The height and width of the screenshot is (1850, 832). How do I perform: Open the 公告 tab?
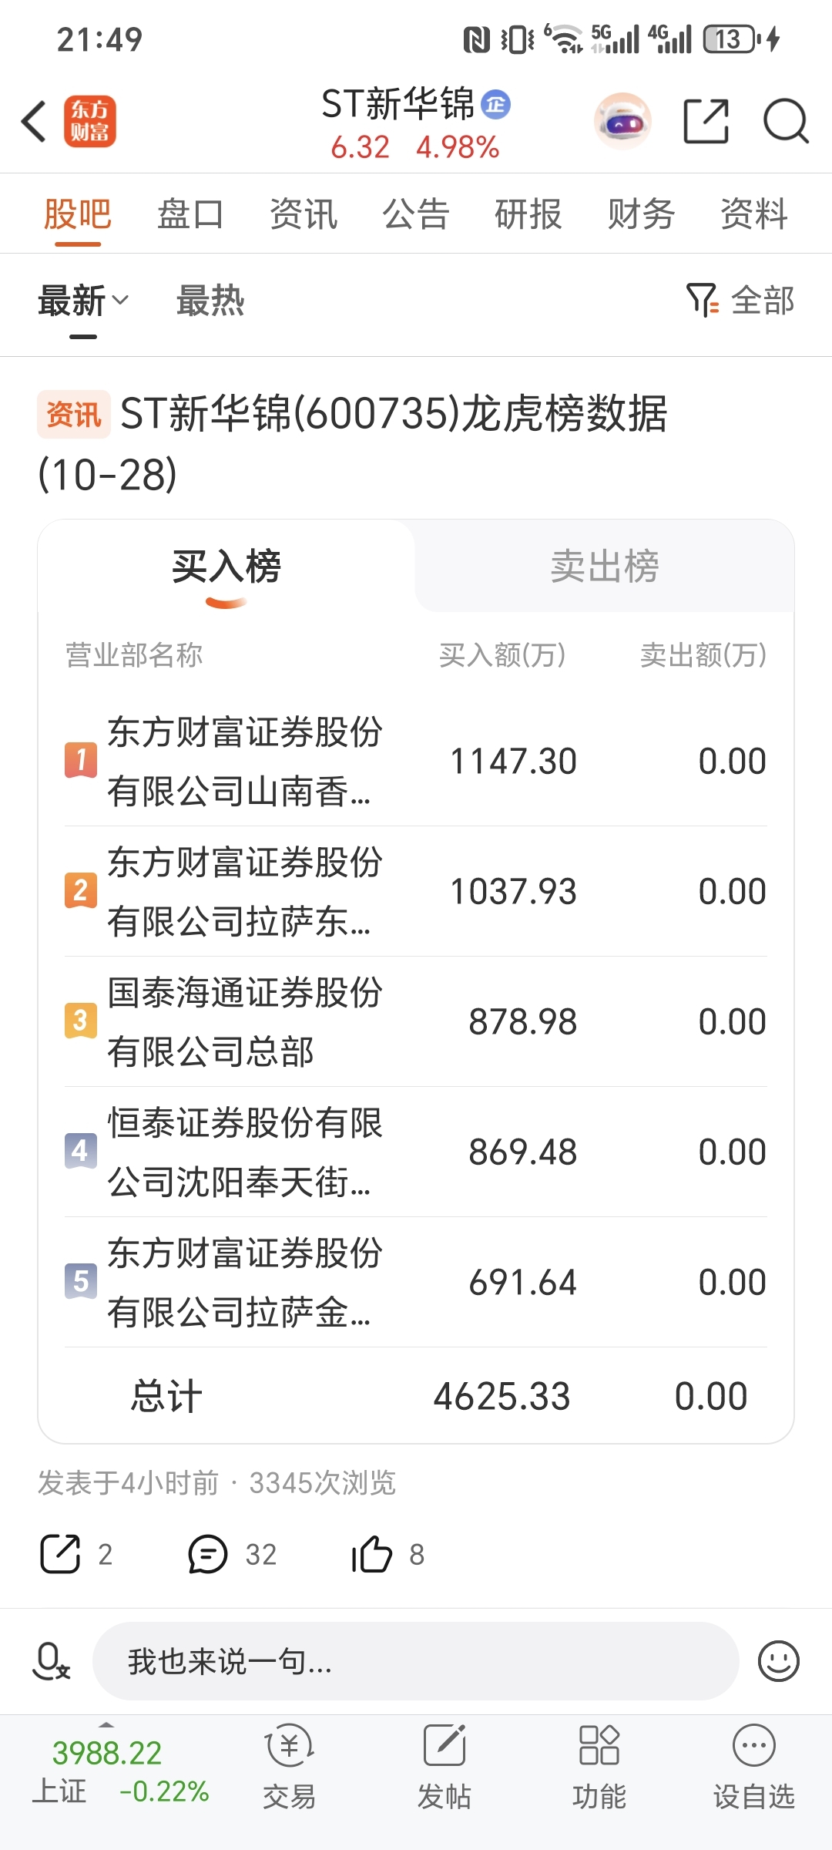click(x=415, y=214)
